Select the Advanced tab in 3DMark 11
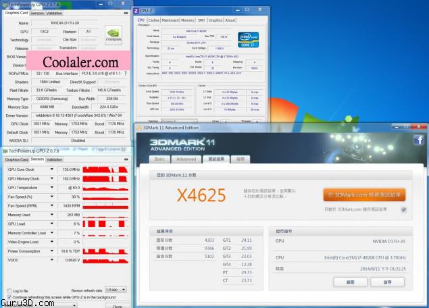Image resolution: width=429 pixels, height=308 pixels. point(186,159)
